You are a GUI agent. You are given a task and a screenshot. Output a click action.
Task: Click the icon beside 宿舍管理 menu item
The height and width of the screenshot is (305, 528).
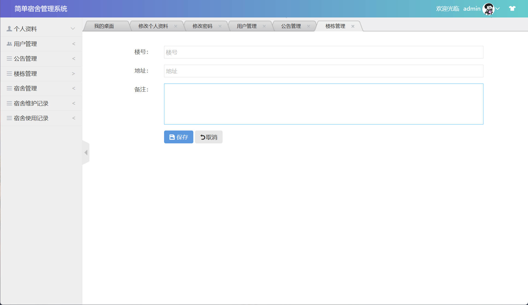pos(8,88)
